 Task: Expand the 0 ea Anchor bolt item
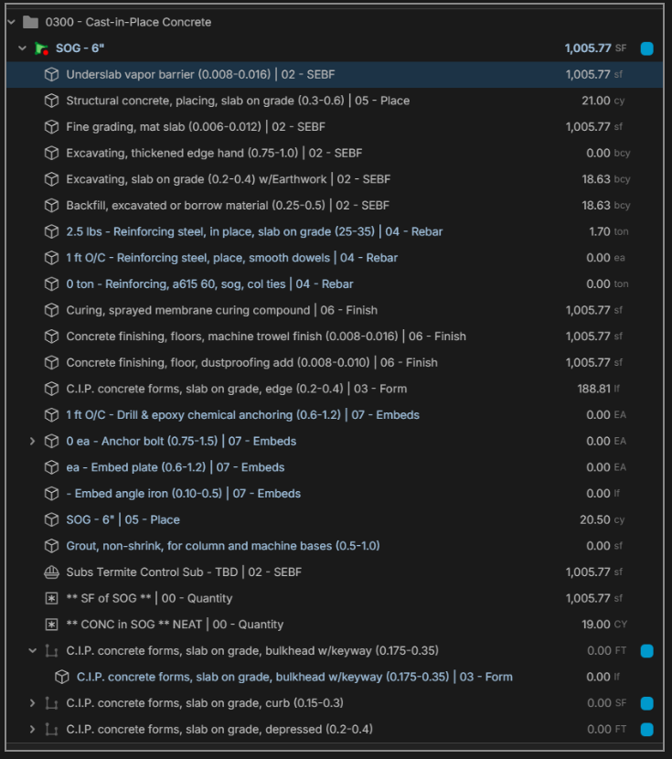[33, 442]
